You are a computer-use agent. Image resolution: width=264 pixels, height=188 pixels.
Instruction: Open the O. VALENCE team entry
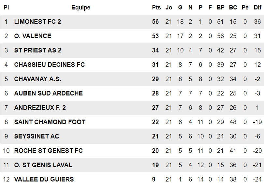pos(33,36)
